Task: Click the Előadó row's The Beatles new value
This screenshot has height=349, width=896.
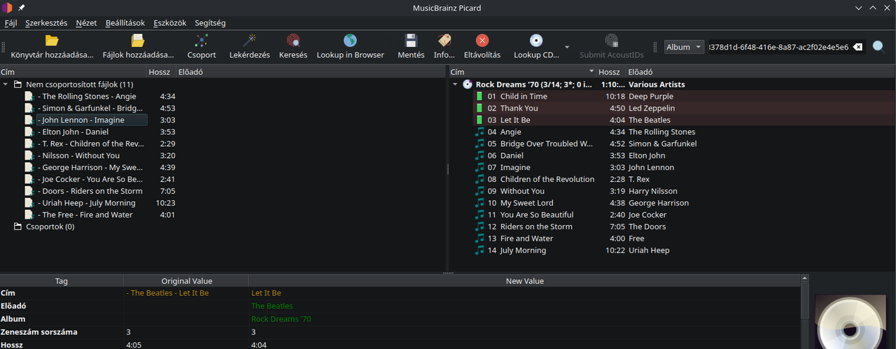Action: 272,306
